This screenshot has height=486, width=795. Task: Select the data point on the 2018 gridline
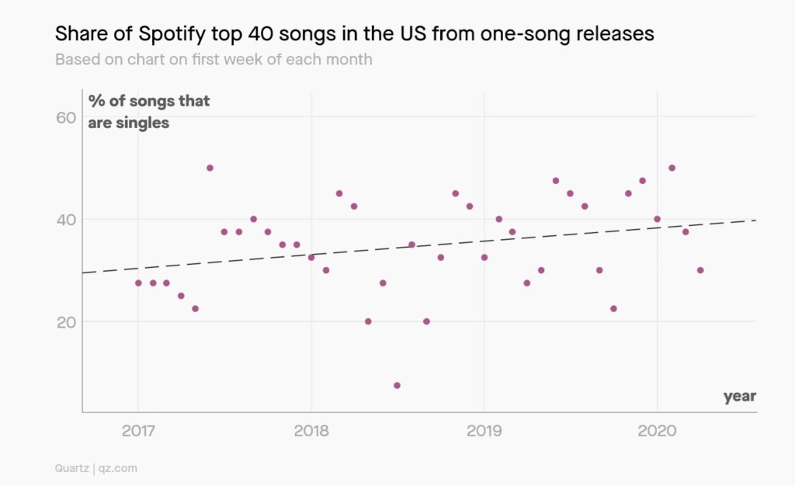(311, 257)
